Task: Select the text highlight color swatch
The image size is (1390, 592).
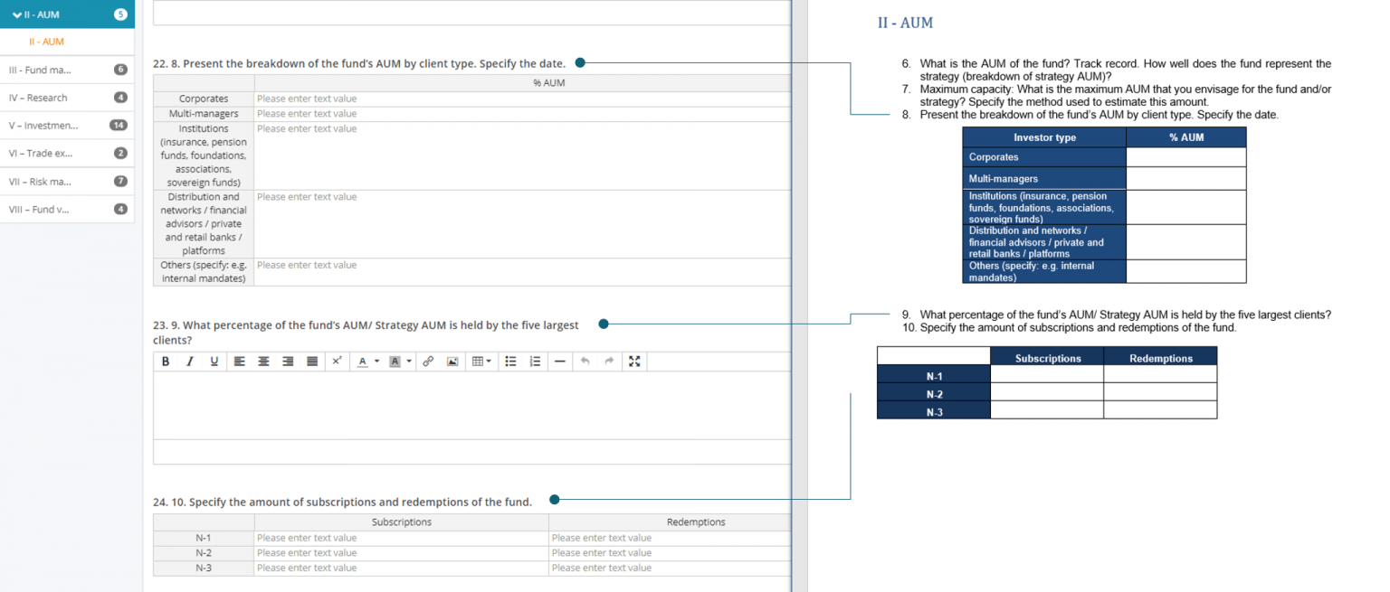Action: 395,361
